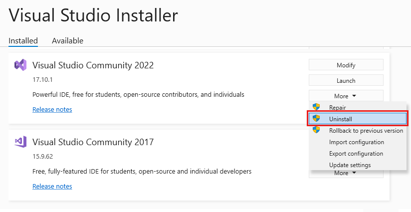The width and height of the screenshot is (411, 212).
Task: Switch to the Installed tab
Action: (x=23, y=41)
